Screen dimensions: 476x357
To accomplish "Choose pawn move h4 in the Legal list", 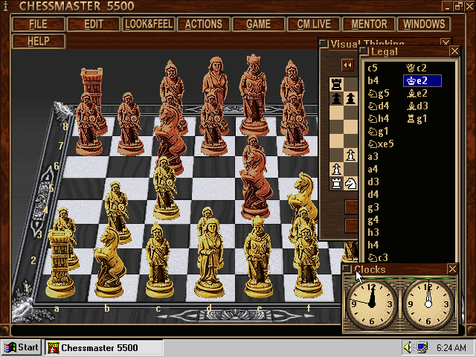I will (373, 245).
